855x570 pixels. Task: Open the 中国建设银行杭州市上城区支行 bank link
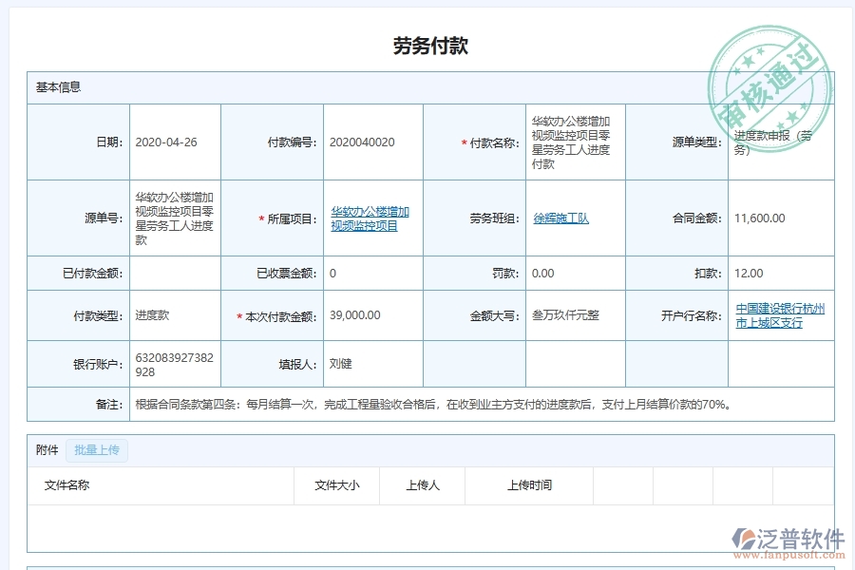pyautogui.click(x=781, y=314)
